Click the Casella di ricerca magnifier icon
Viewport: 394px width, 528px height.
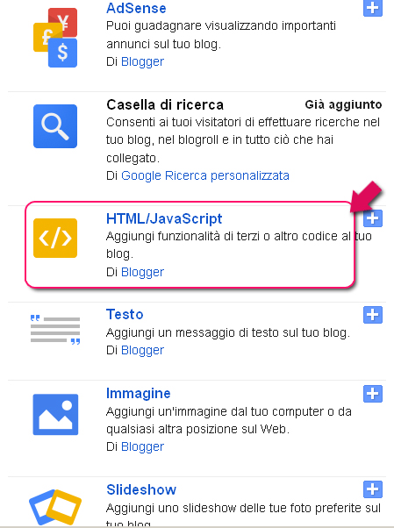55,126
